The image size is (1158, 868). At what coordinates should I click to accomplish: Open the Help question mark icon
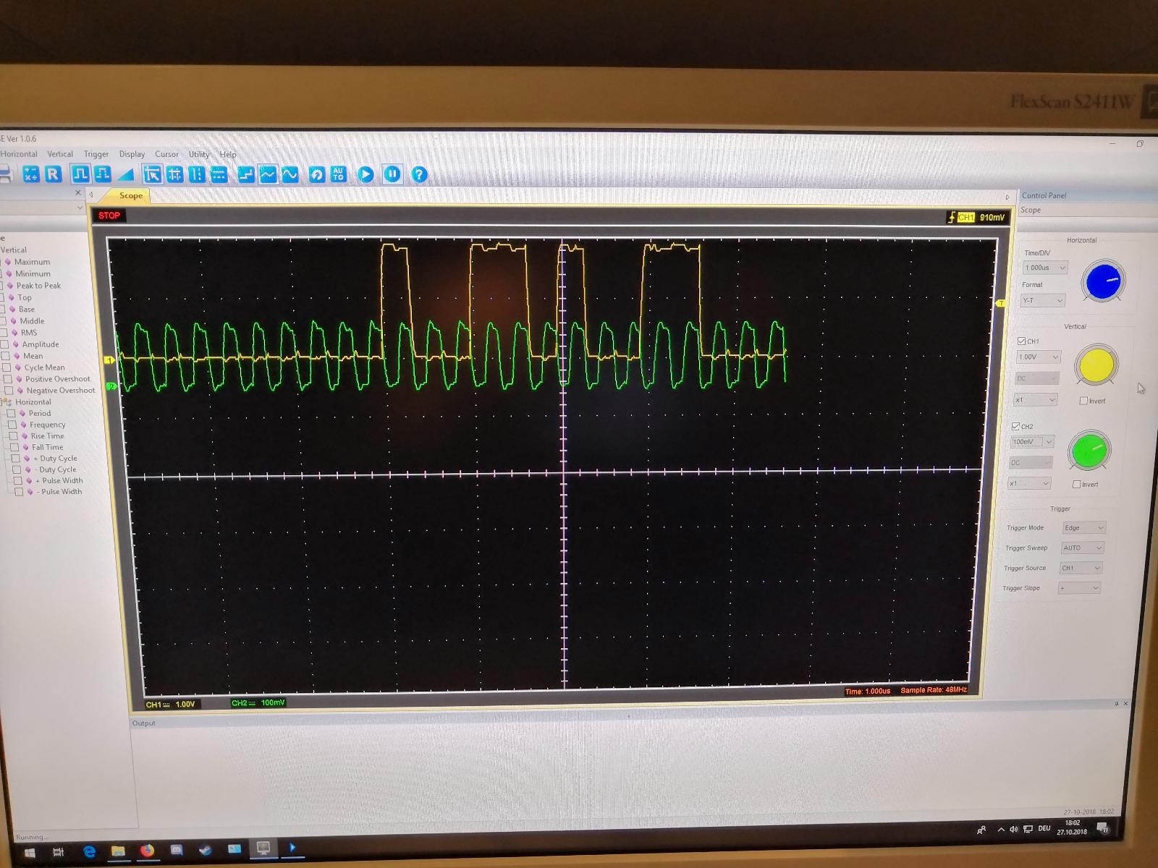(419, 174)
